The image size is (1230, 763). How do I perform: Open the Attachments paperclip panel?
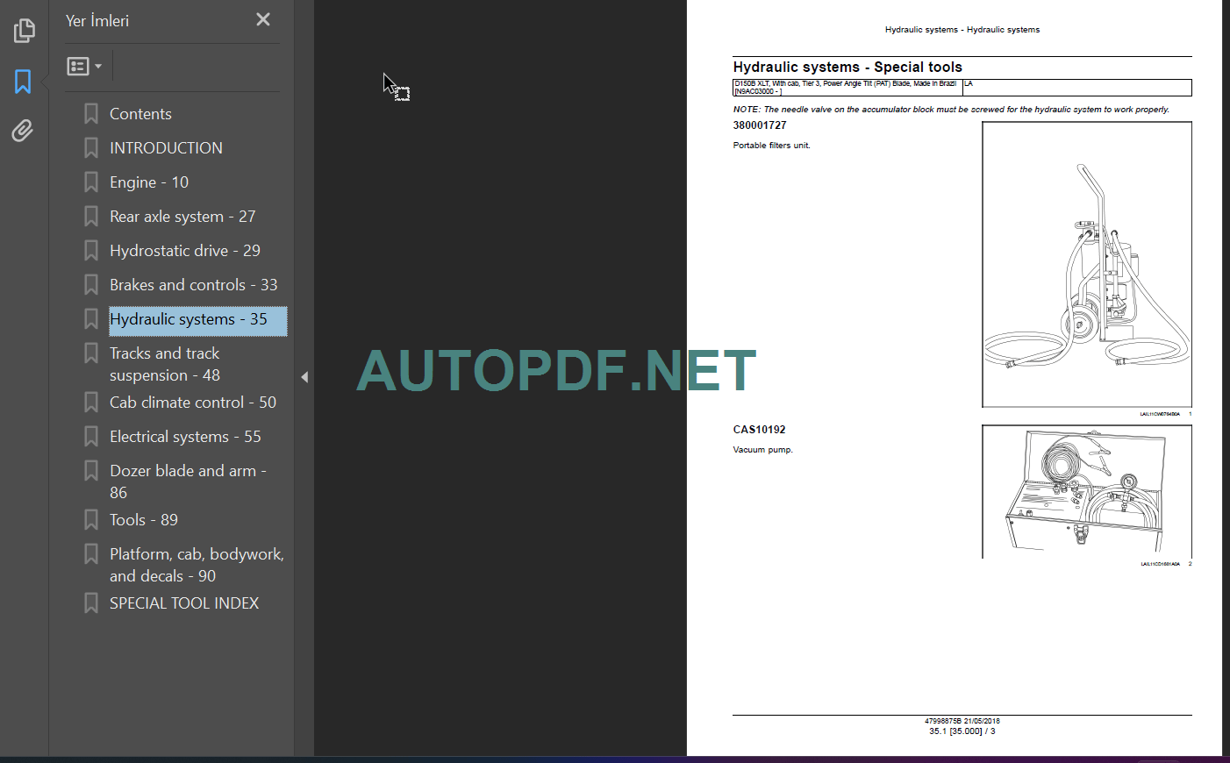22,131
